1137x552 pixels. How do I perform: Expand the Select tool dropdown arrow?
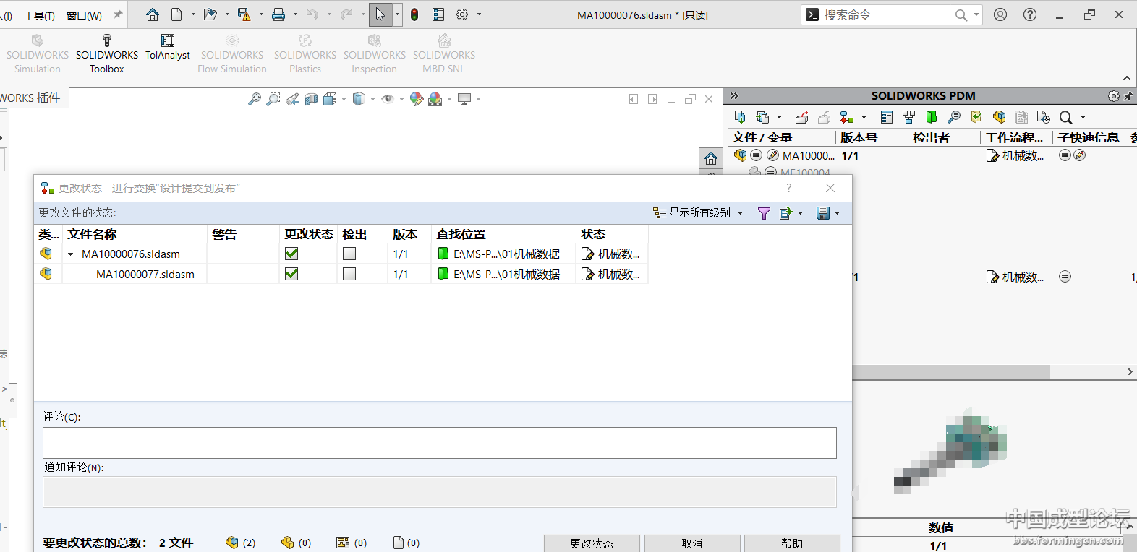397,14
